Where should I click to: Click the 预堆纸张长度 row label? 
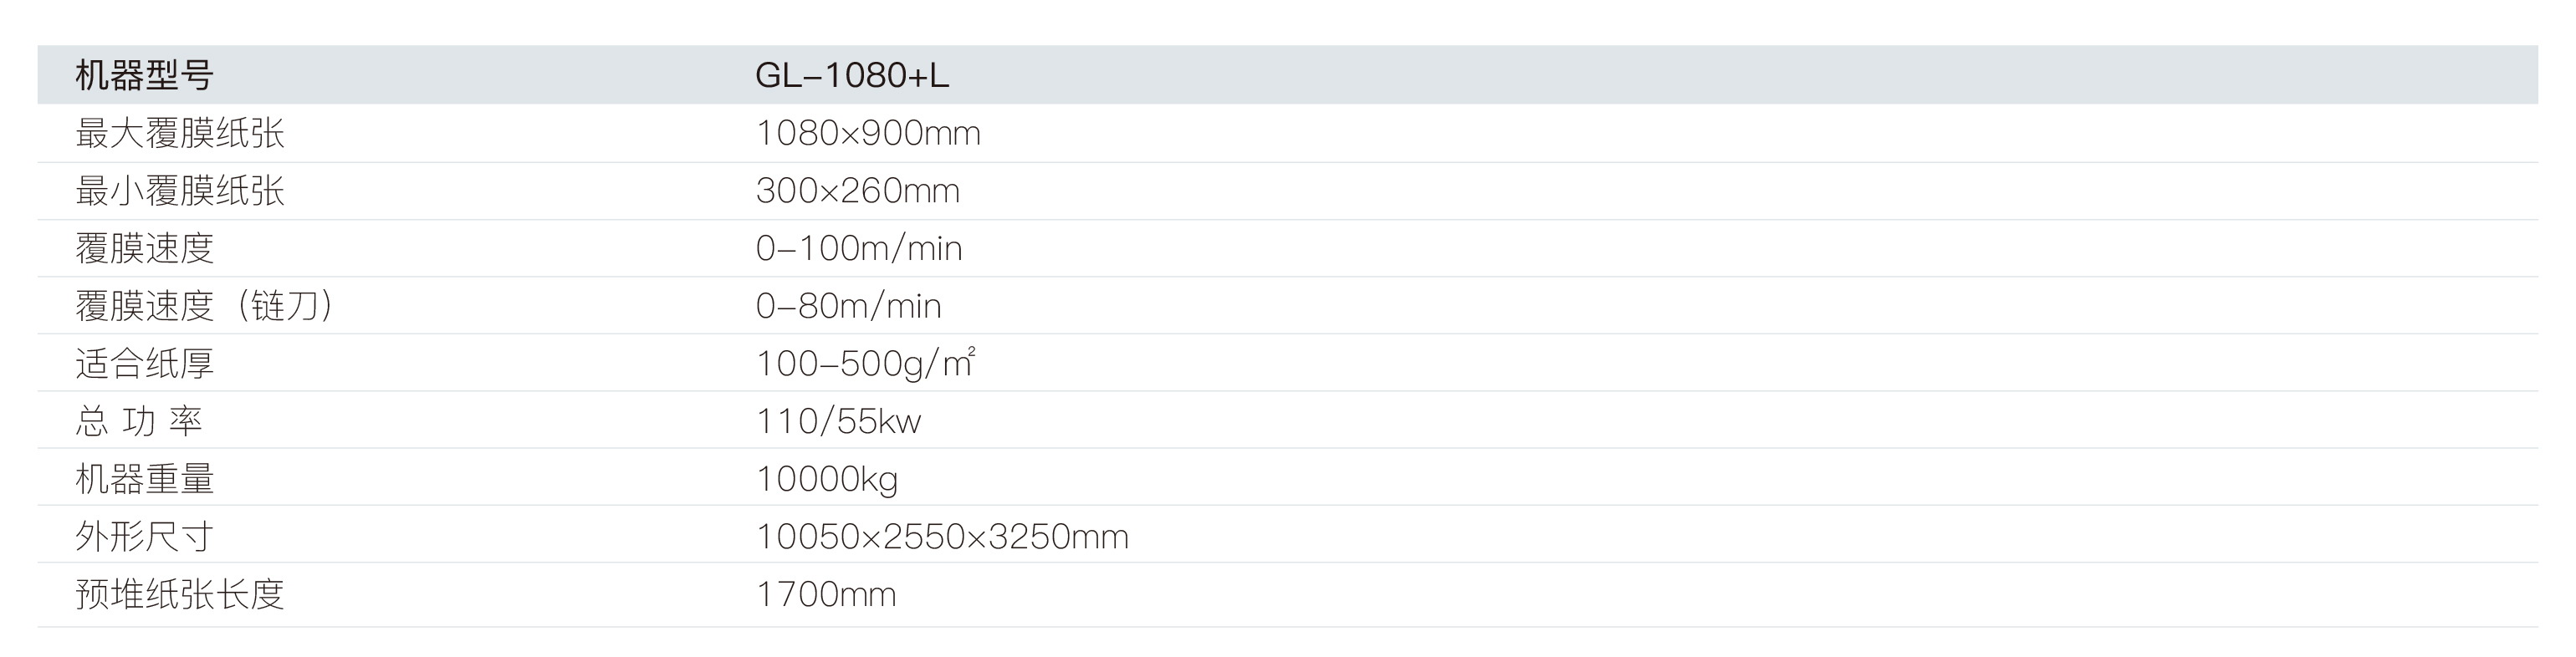coord(180,595)
